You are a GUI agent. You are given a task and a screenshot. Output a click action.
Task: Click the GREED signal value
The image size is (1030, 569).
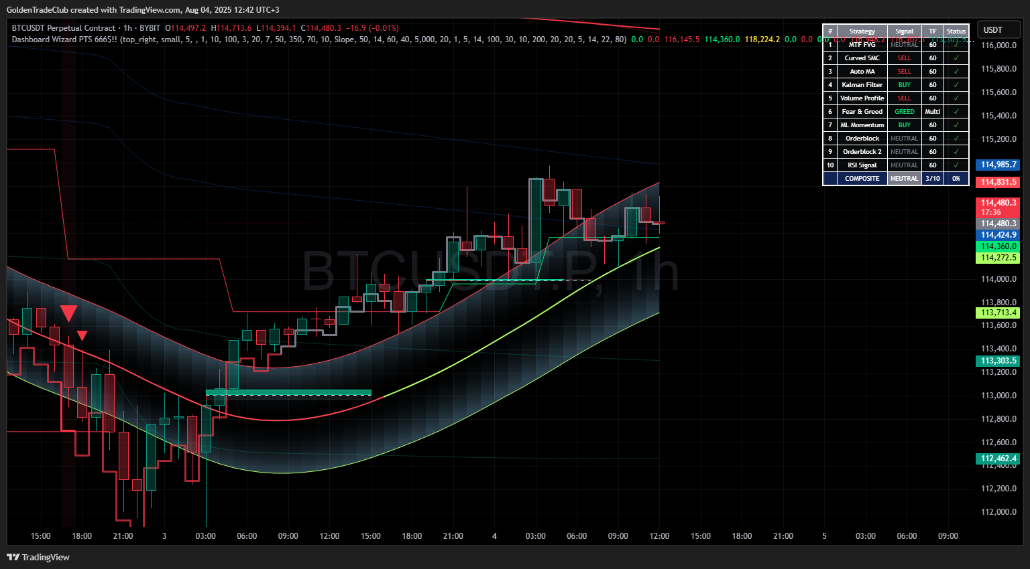click(x=905, y=112)
